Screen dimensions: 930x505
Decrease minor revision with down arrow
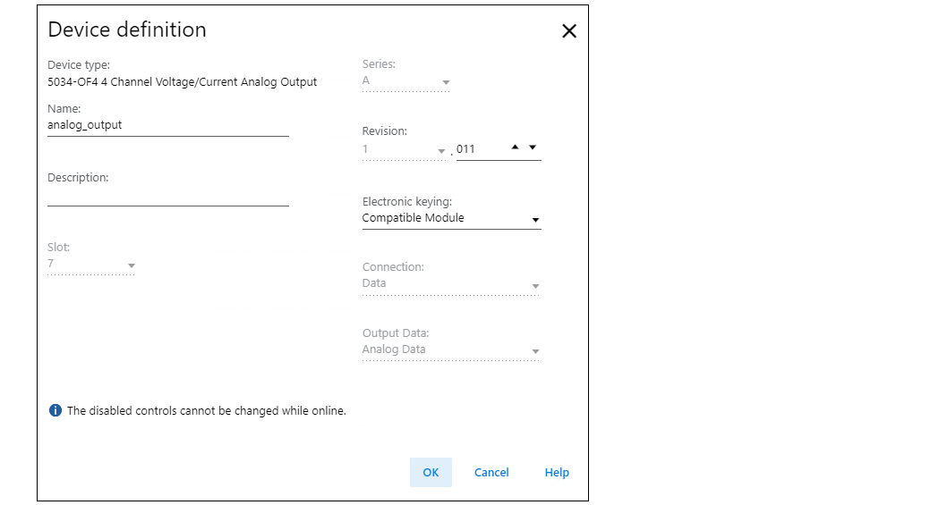[x=533, y=147]
